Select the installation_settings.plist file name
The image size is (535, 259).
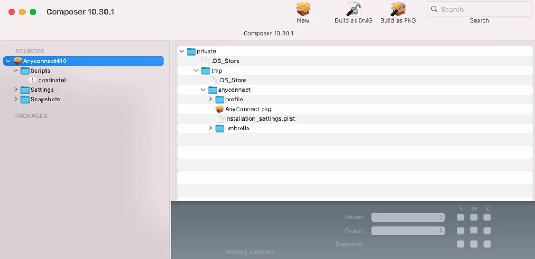pos(260,118)
